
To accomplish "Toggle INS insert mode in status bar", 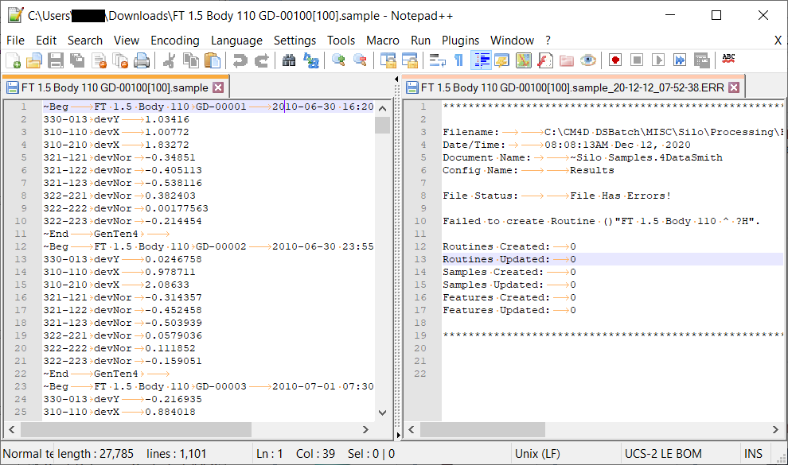I will 753,454.
